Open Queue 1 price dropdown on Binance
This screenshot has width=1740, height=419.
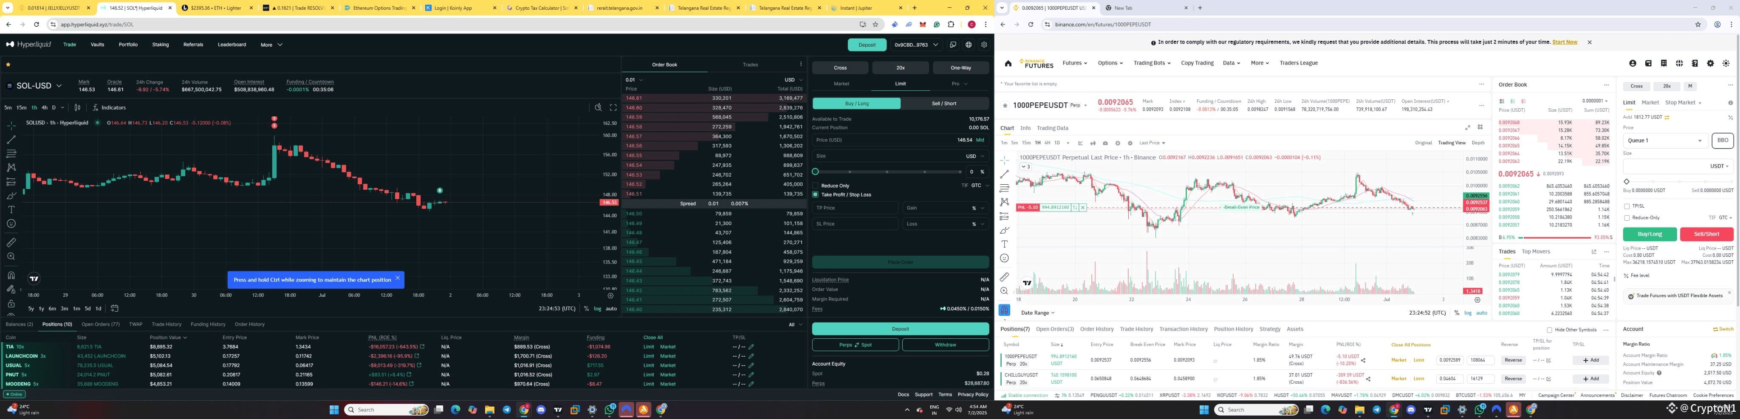point(1665,141)
